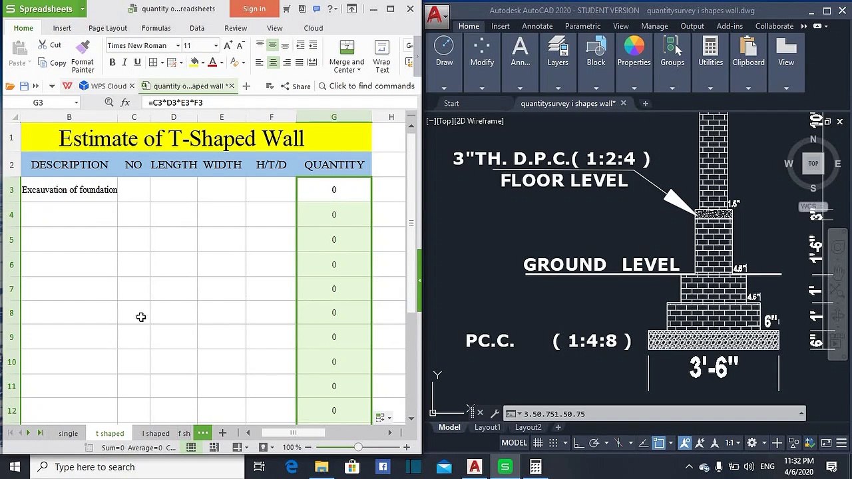Screen dimensions: 852x479
Task: Toggle object snap in AutoCAD status bar
Action: pyautogui.click(x=658, y=443)
